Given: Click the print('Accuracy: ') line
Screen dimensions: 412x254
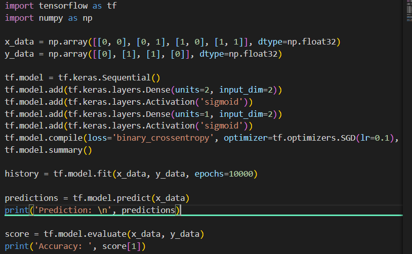Looking at the screenshot, I should coord(75,246).
